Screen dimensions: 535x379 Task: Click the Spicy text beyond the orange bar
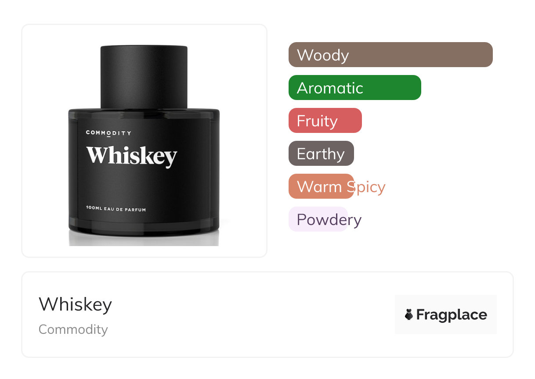(366, 187)
